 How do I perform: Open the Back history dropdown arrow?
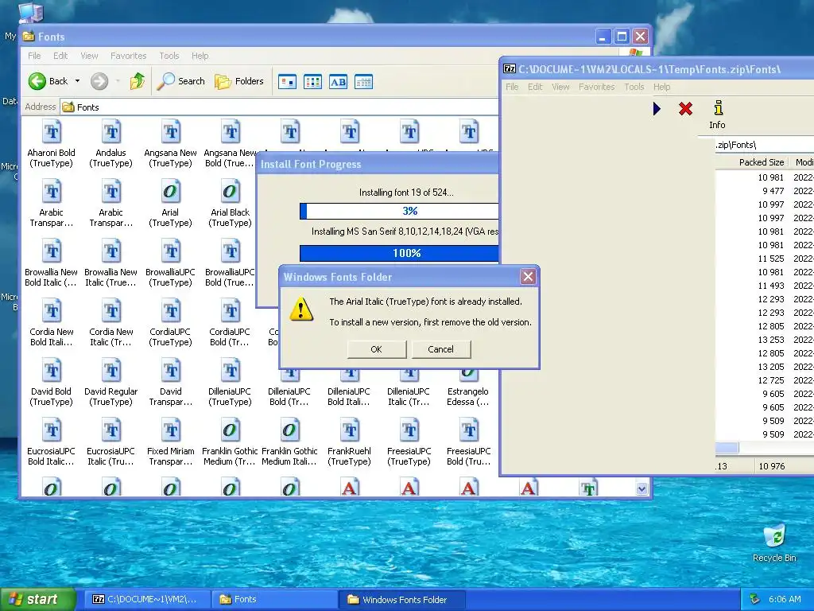[x=77, y=81]
